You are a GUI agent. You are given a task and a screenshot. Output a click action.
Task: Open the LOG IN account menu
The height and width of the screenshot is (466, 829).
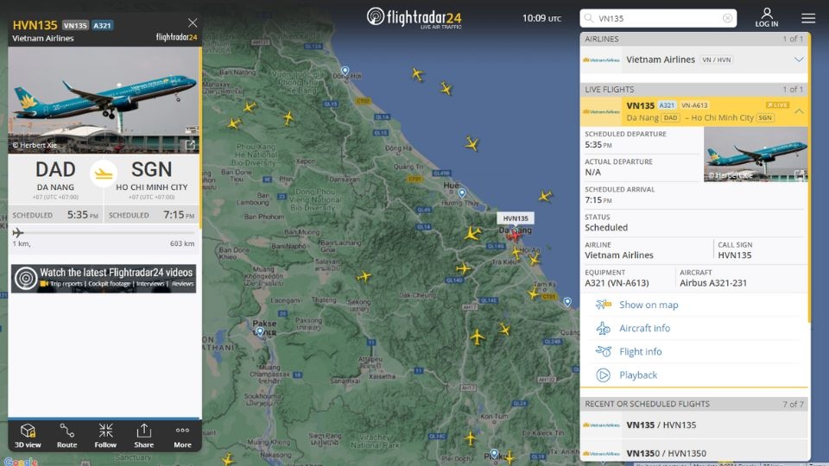pos(766,17)
